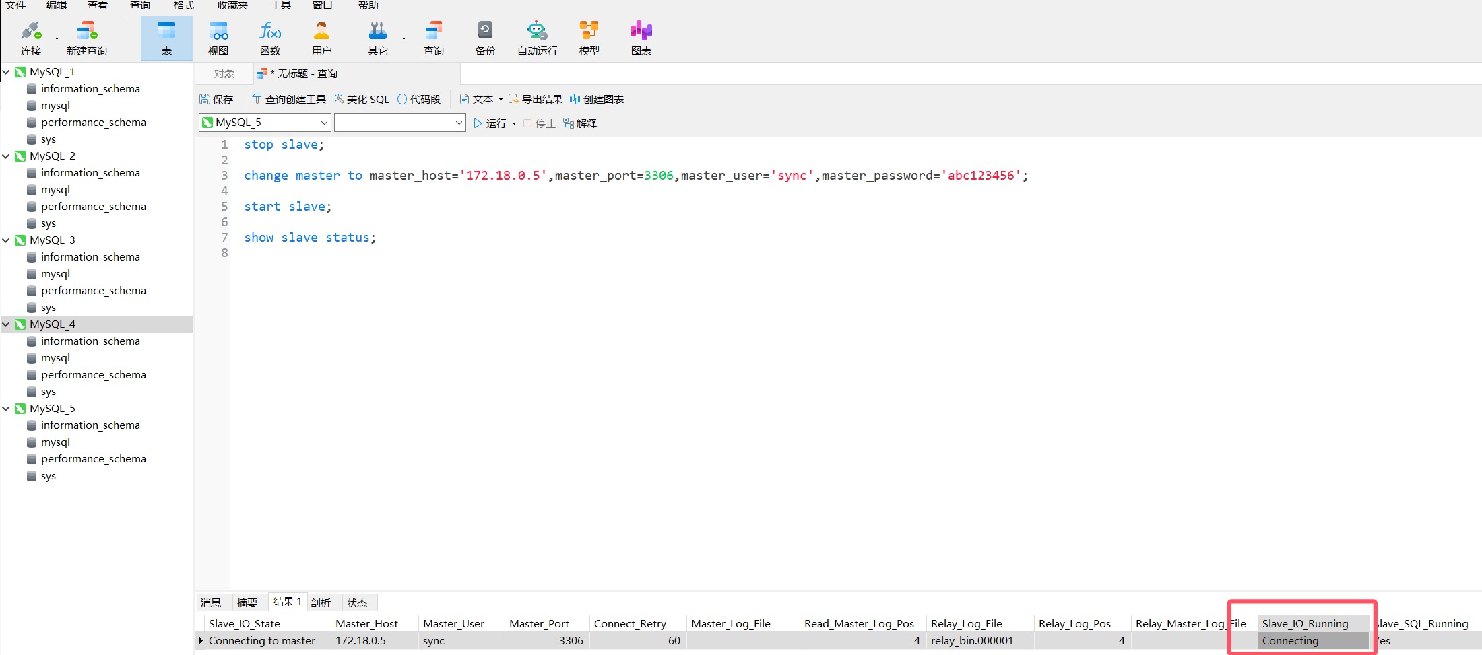
Task: Open the 函数 functions toolbar icon
Action: tap(270, 38)
